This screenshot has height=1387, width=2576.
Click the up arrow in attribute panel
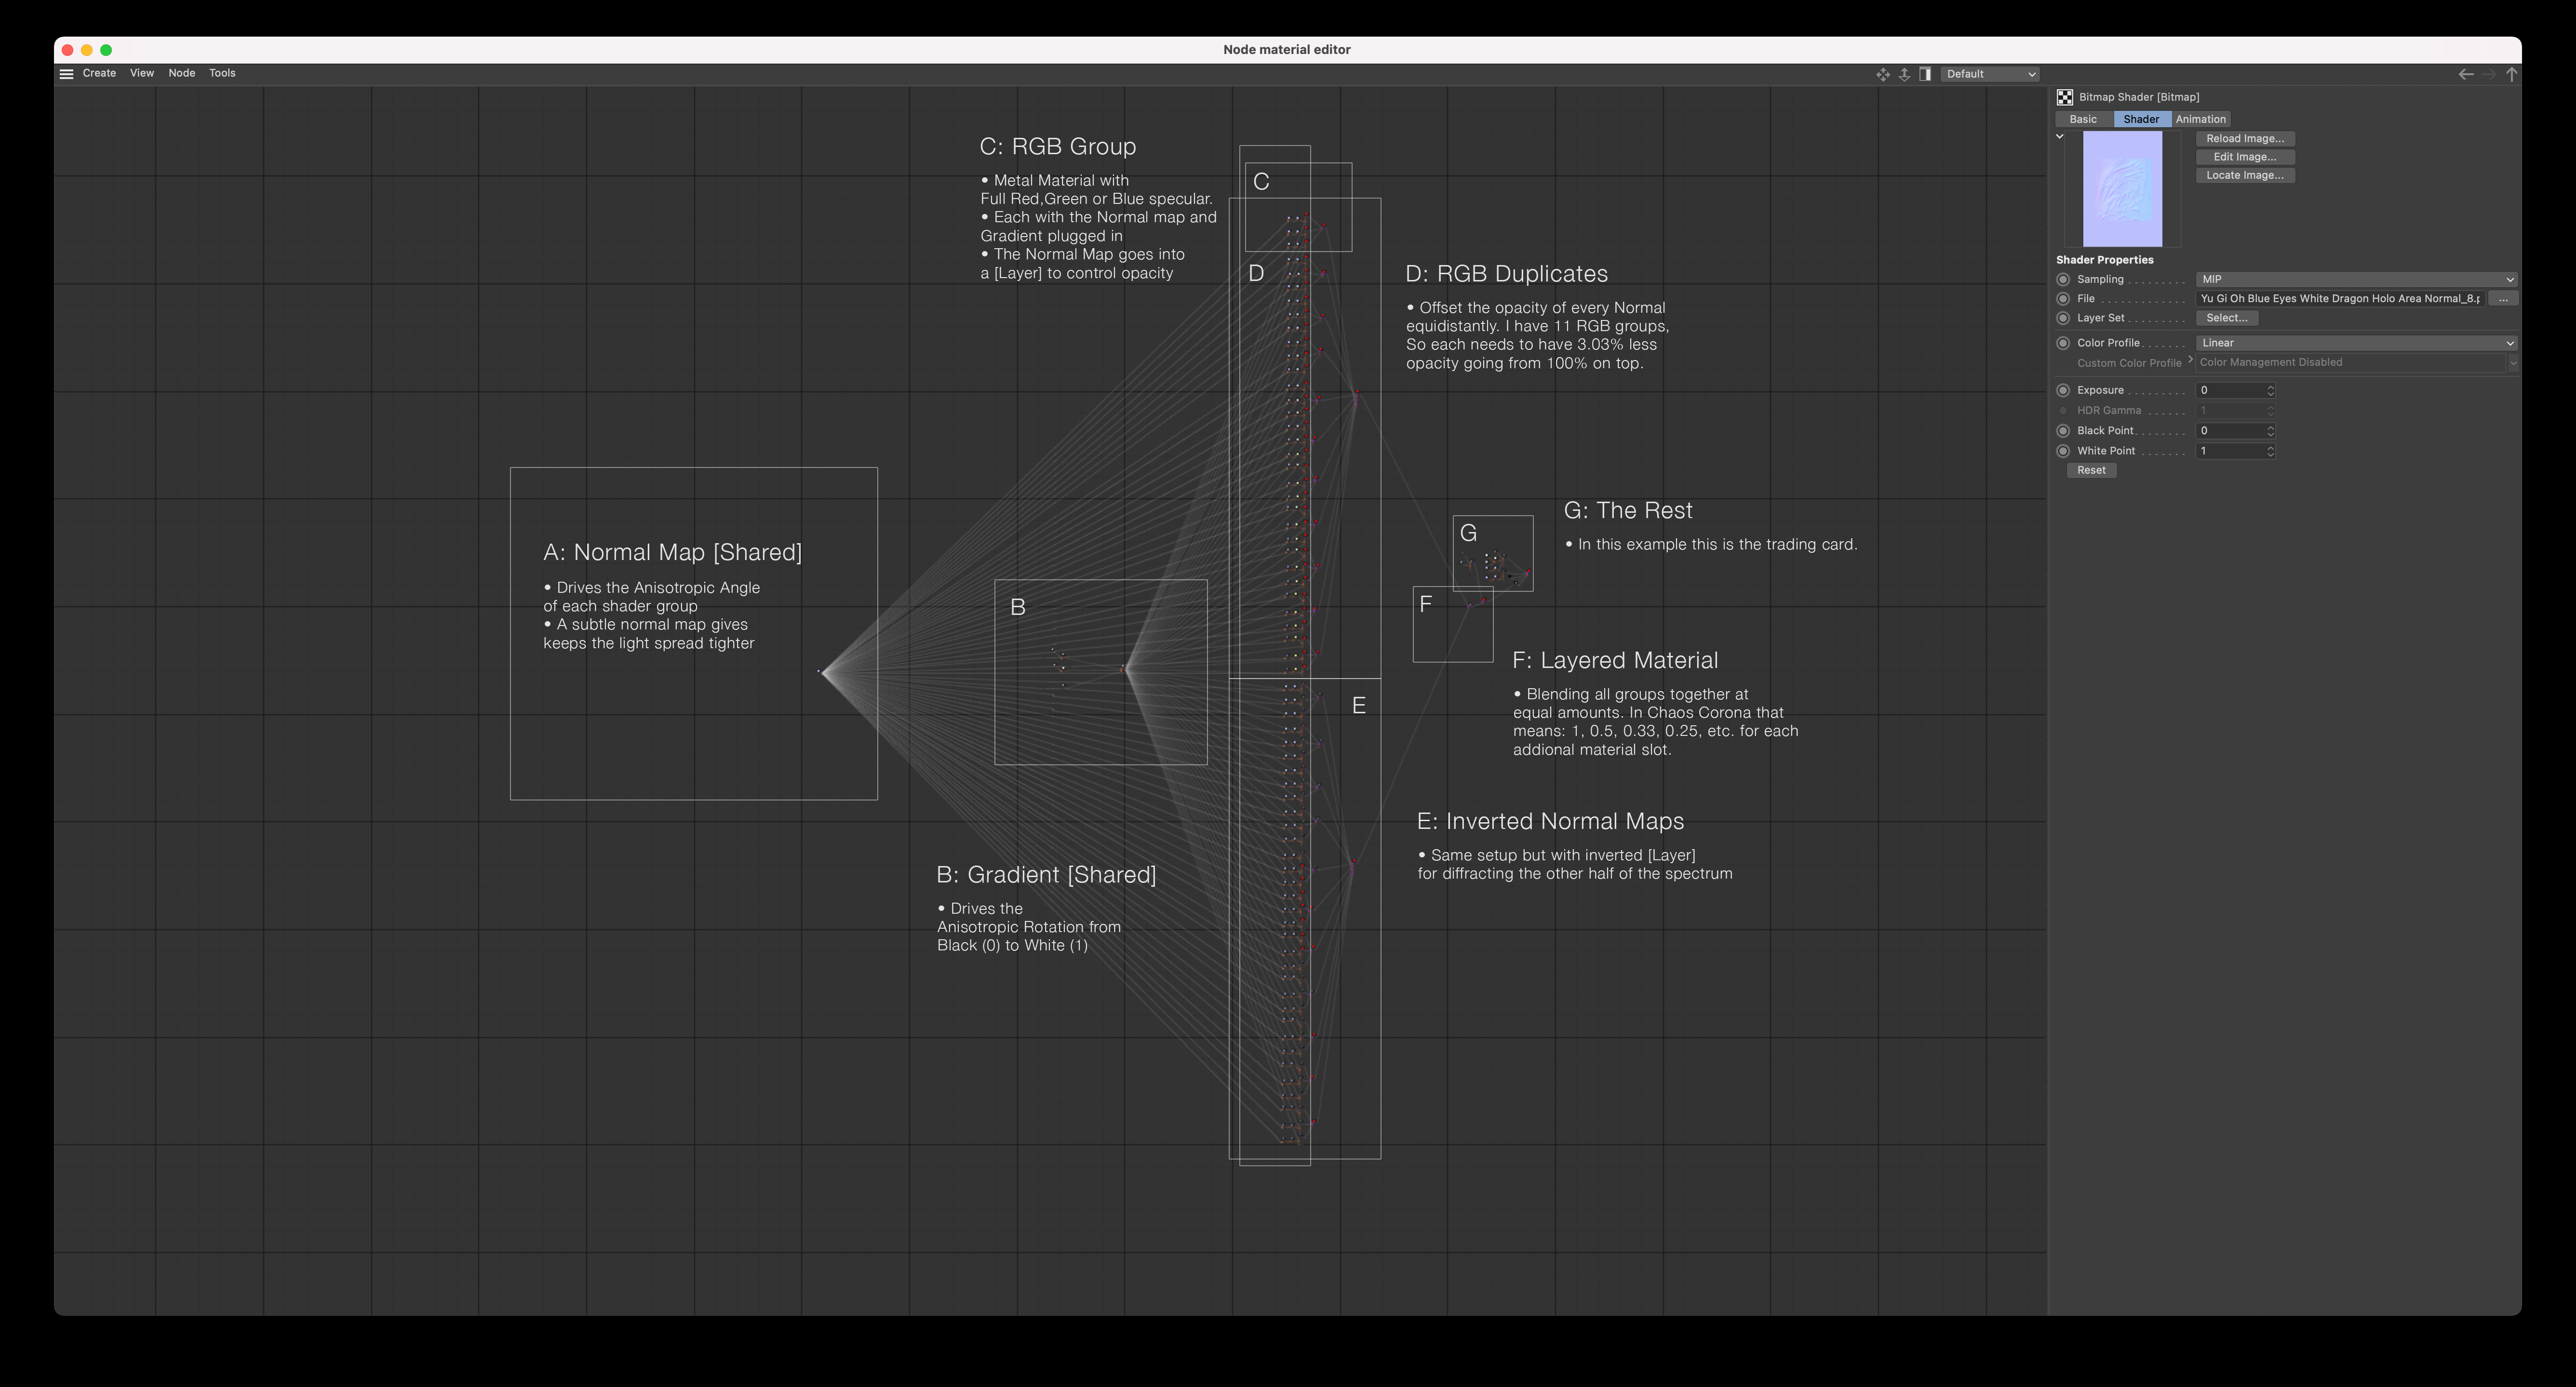click(x=2511, y=74)
